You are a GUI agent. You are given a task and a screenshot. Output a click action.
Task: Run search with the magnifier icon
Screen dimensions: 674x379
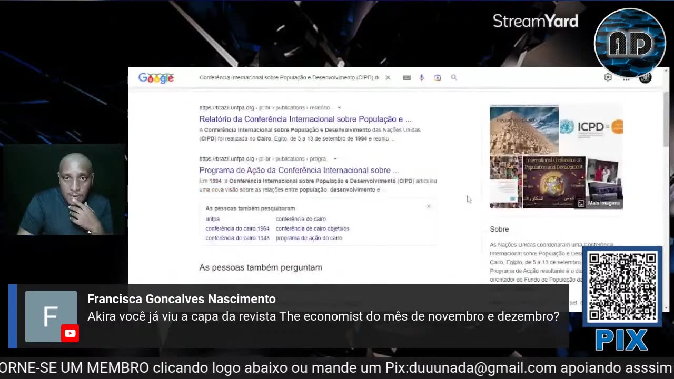pyautogui.click(x=454, y=77)
